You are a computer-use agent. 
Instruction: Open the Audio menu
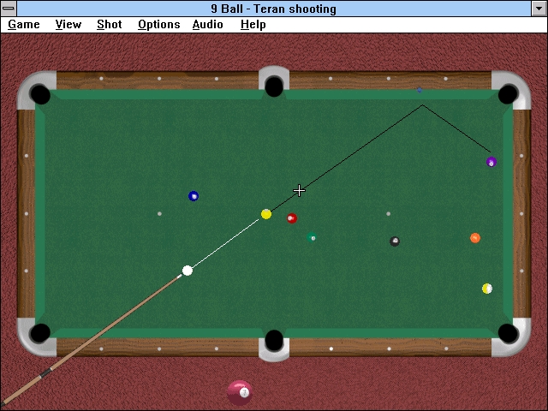[207, 25]
